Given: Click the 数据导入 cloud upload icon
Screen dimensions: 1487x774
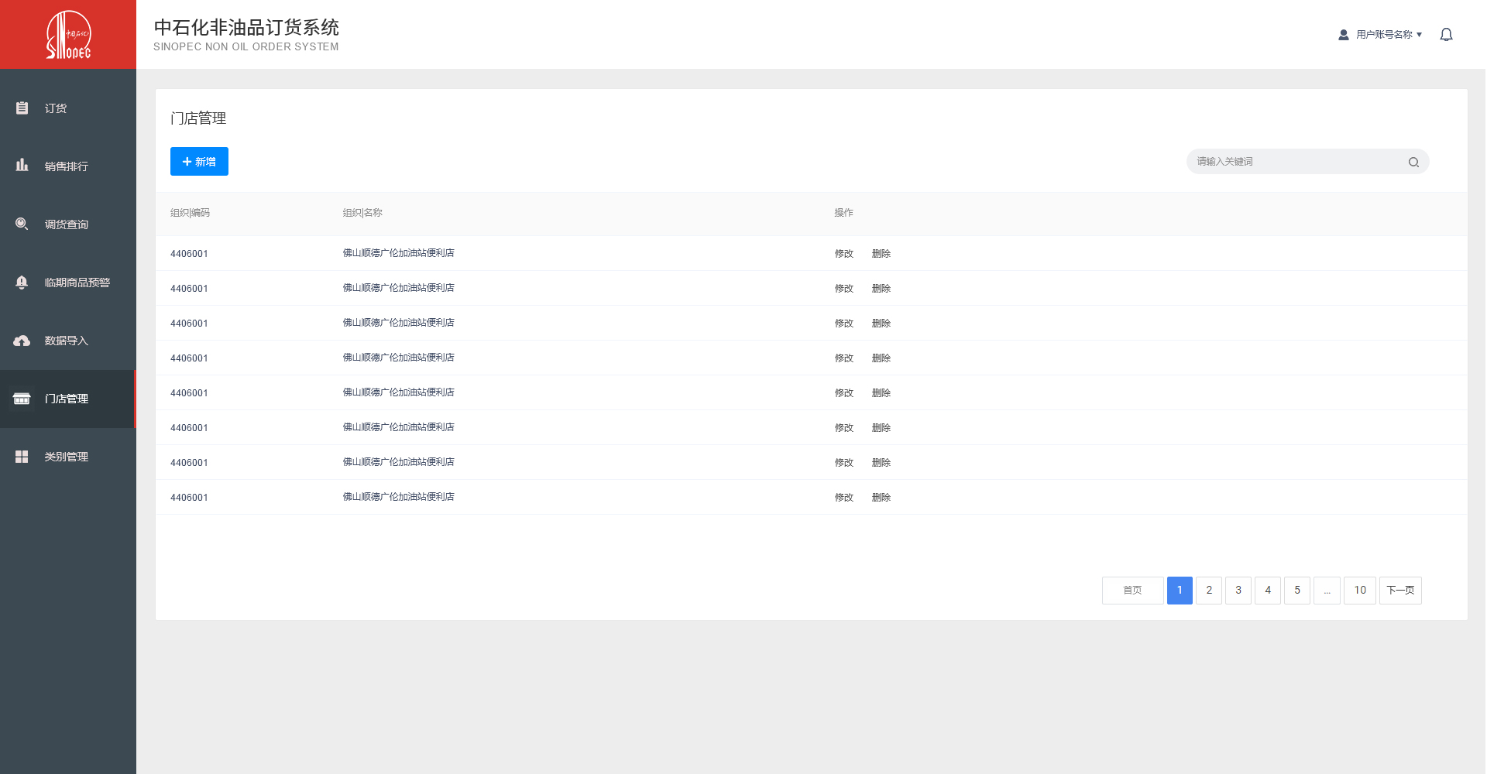Looking at the screenshot, I should click(22, 341).
